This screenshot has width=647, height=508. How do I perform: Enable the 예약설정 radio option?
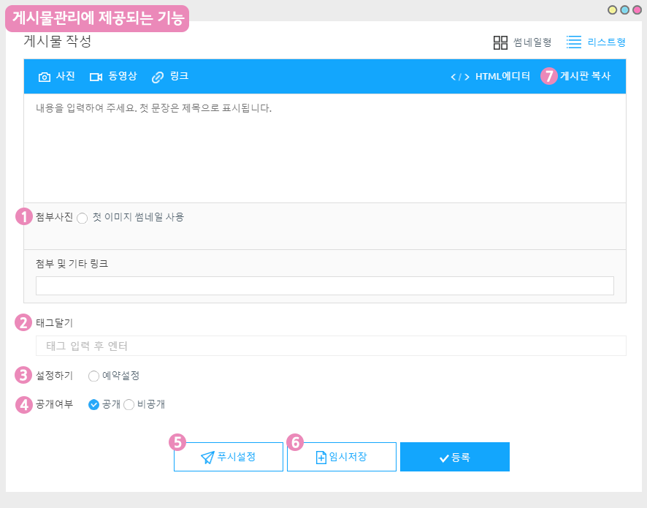click(x=93, y=376)
